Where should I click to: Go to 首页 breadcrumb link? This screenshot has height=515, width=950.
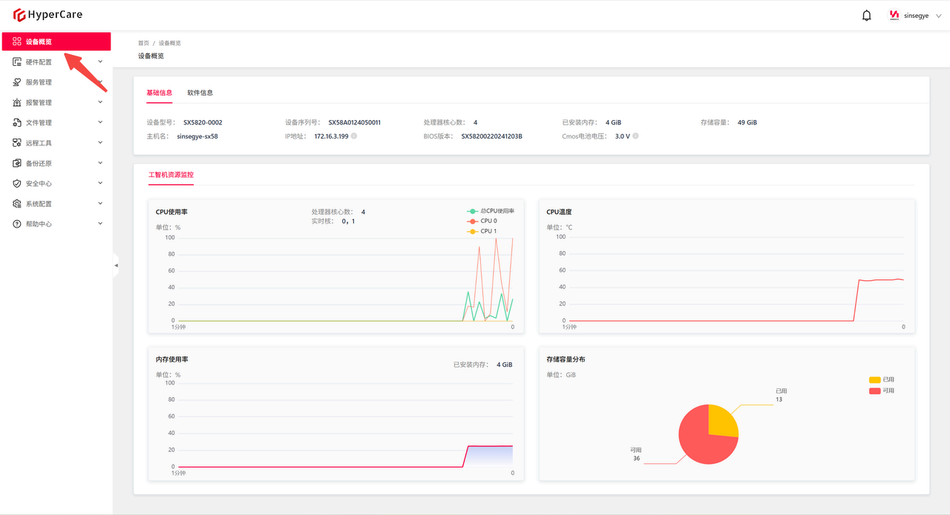click(143, 43)
